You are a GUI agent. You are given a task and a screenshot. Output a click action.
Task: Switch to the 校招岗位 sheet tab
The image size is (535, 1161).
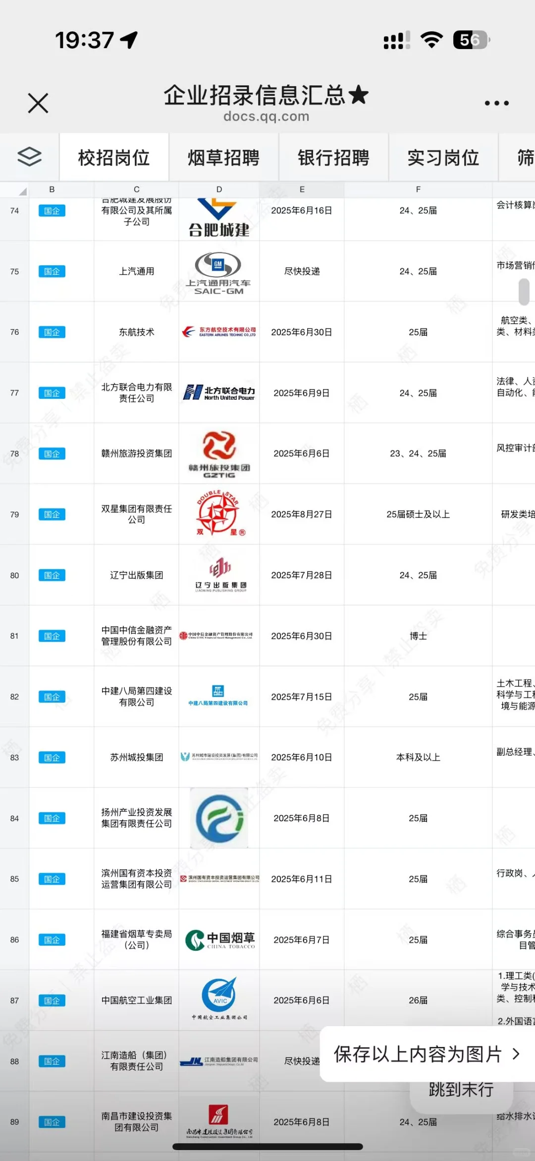(114, 158)
